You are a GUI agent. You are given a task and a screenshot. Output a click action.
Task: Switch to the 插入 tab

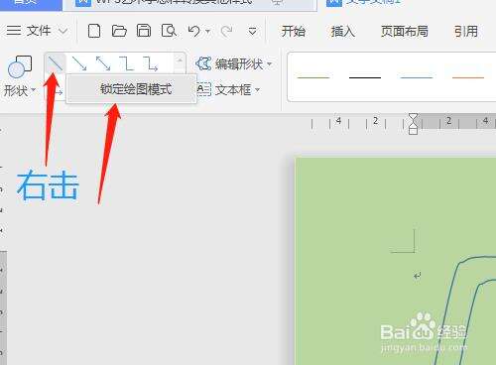coord(343,32)
